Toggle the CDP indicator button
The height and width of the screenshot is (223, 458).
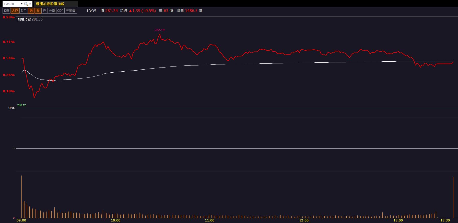(x=60, y=11)
